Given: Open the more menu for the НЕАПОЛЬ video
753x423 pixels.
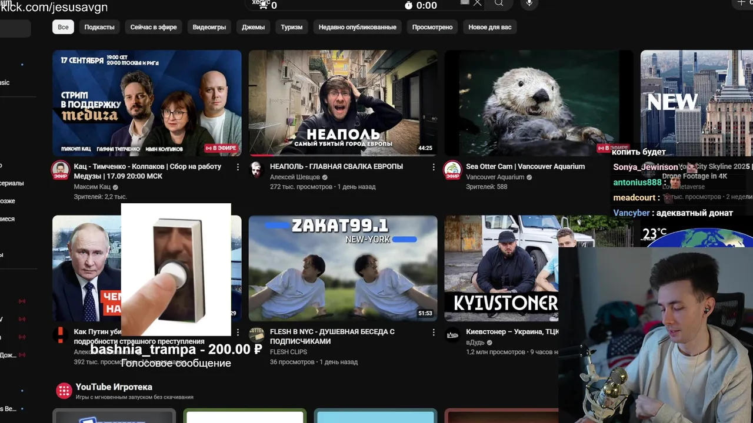Looking at the screenshot, I should tap(434, 167).
